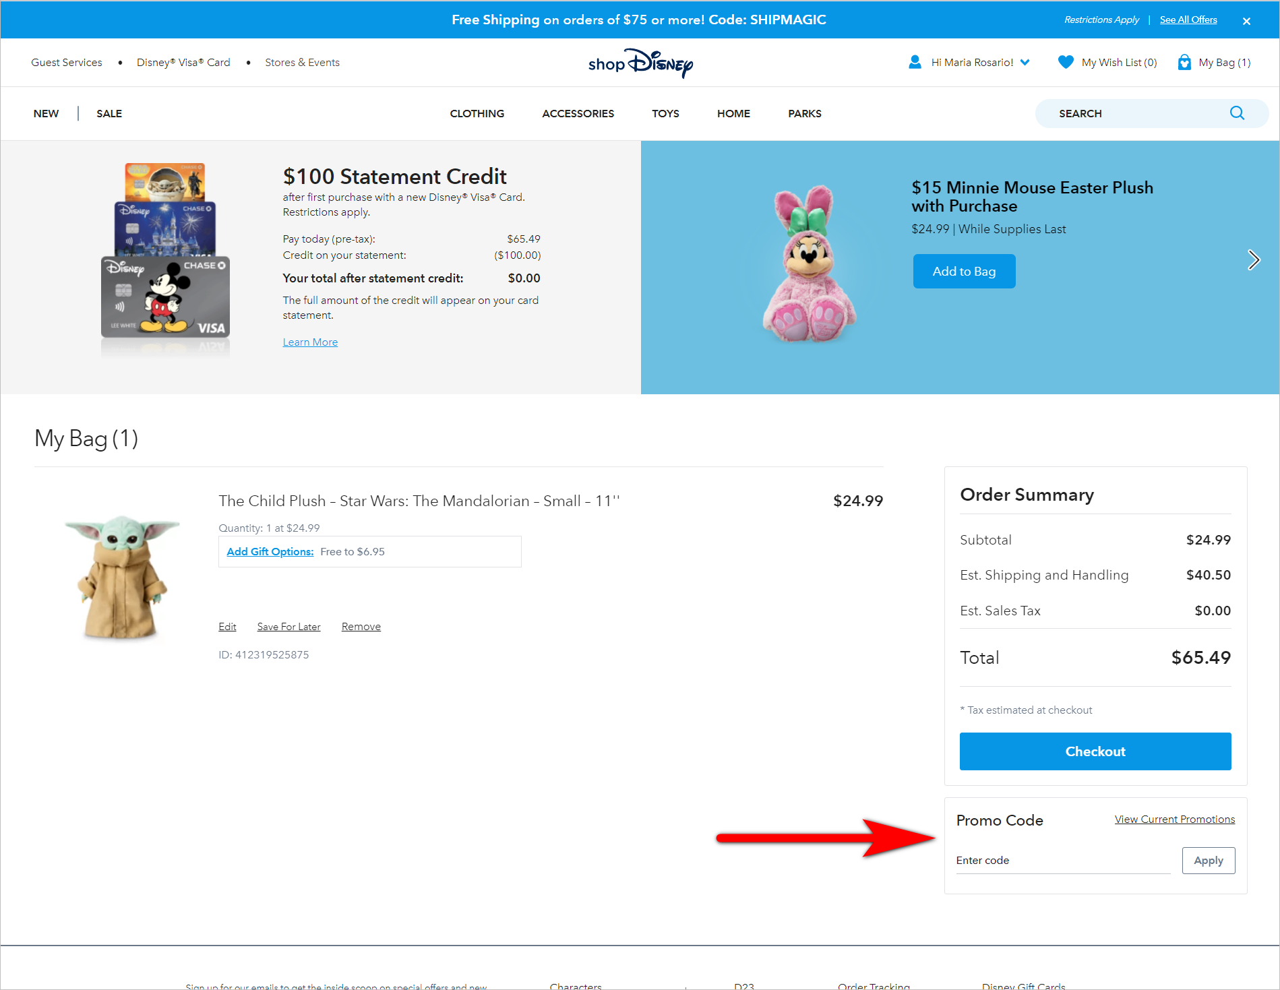Open the HOME menu

tap(733, 113)
